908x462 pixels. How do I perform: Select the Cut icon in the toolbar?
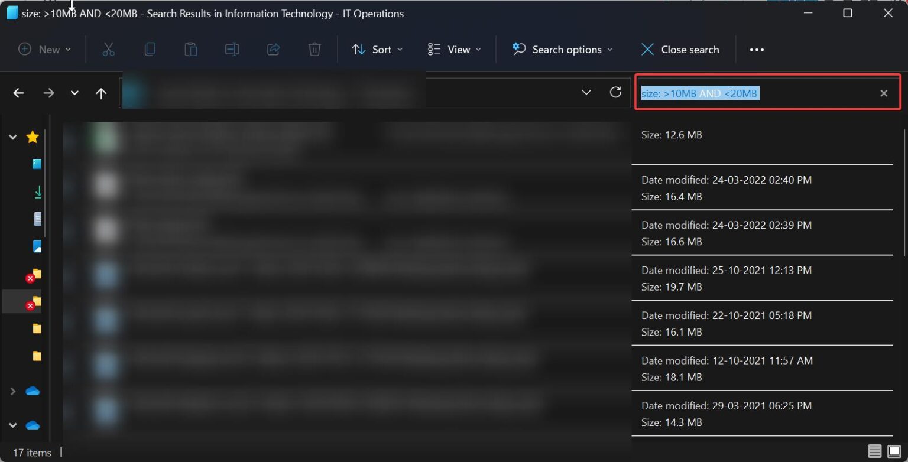click(x=108, y=49)
